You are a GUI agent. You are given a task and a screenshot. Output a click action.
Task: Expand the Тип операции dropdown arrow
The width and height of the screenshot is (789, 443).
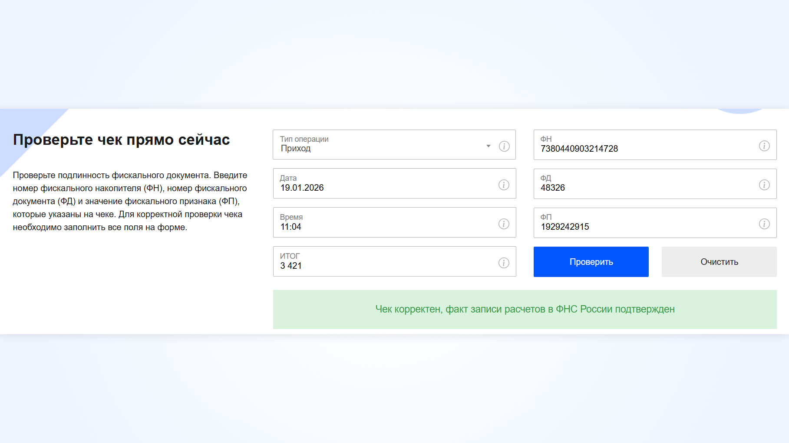pos(489,146)
